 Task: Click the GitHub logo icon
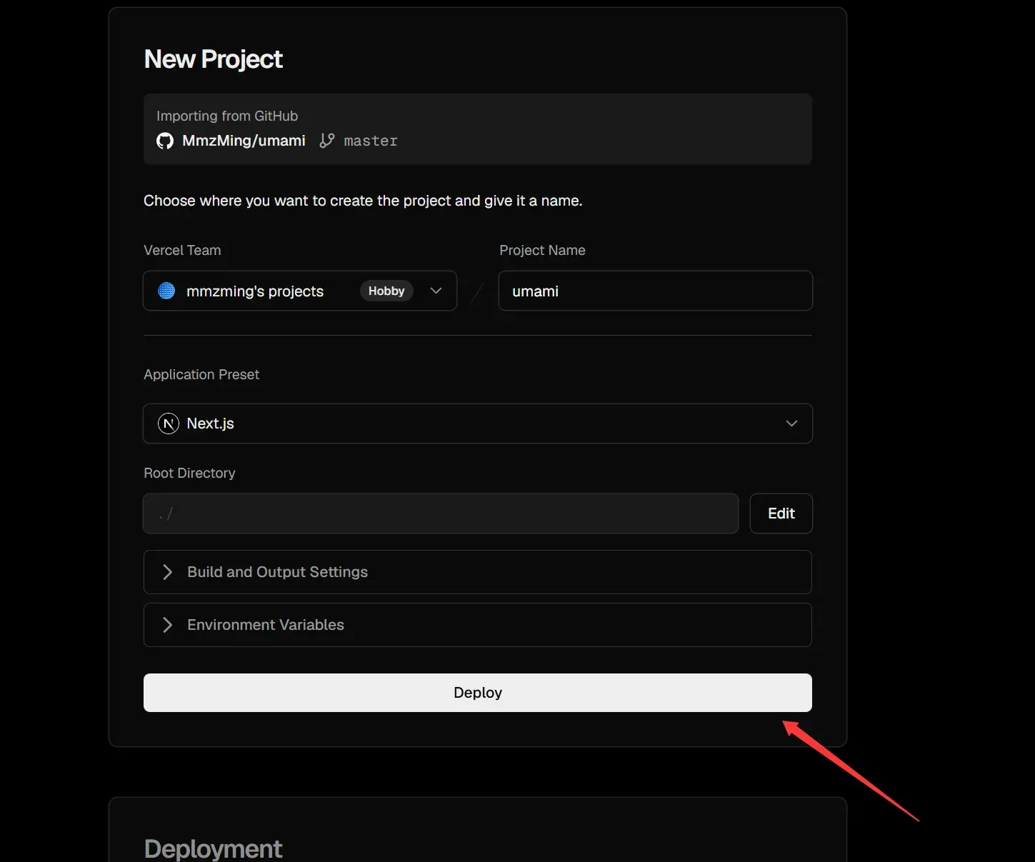pyautogui.click(x=165, y=141)
